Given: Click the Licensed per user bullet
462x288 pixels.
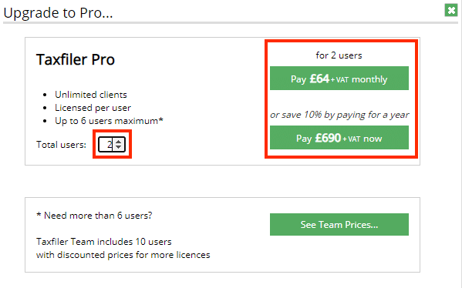Looking at the screenshot, I should (x=93, y=108).
